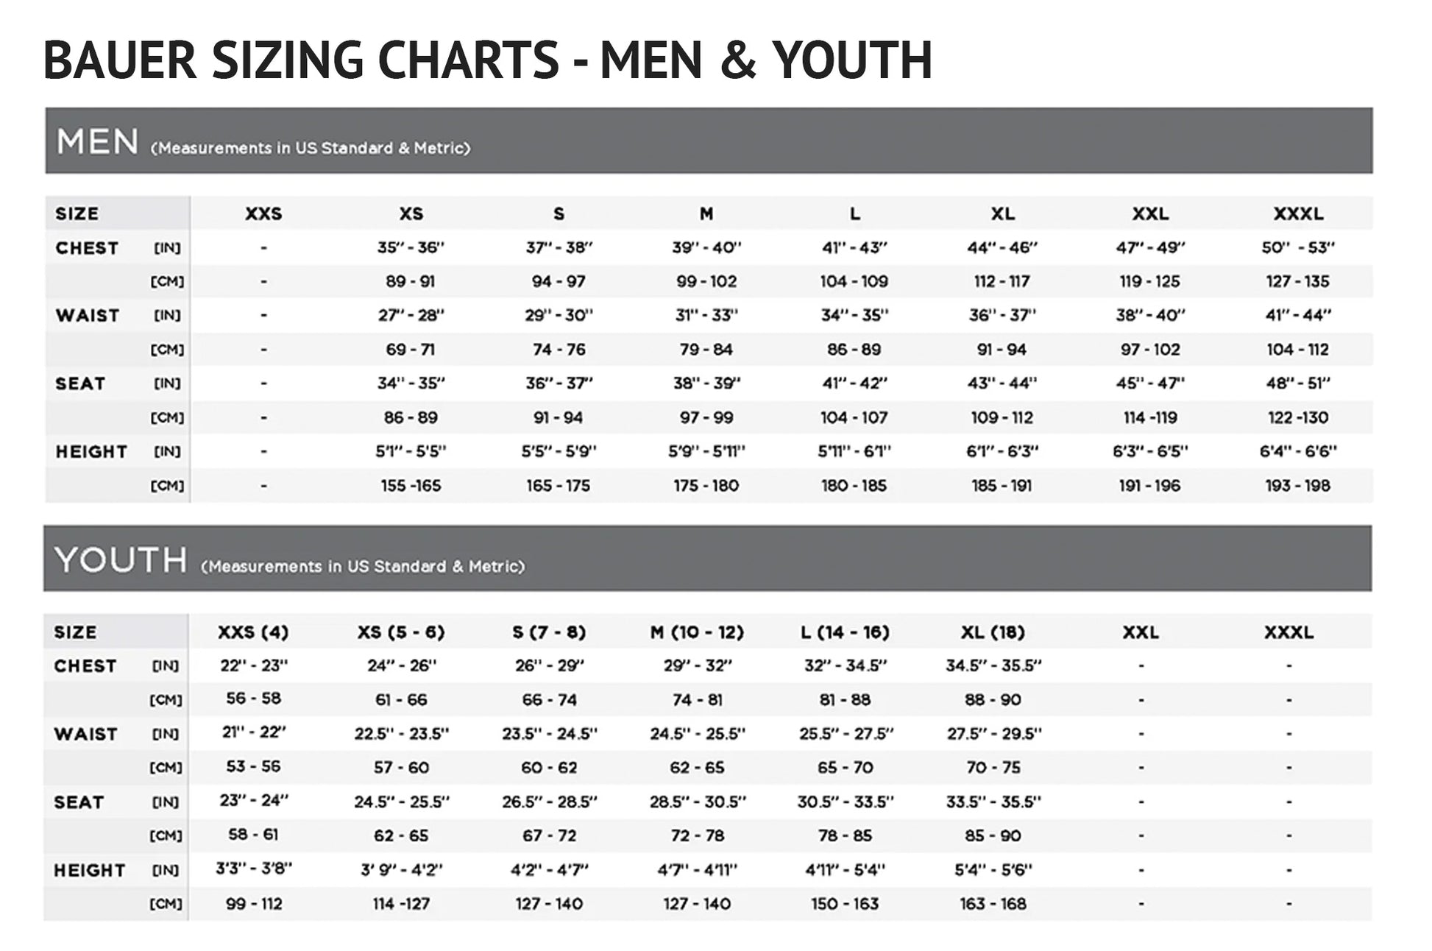Click the Bauer Sizing Charts page title
Image resolution: width=1432 pixels, height=951 pixels.
tap(487, 60)
